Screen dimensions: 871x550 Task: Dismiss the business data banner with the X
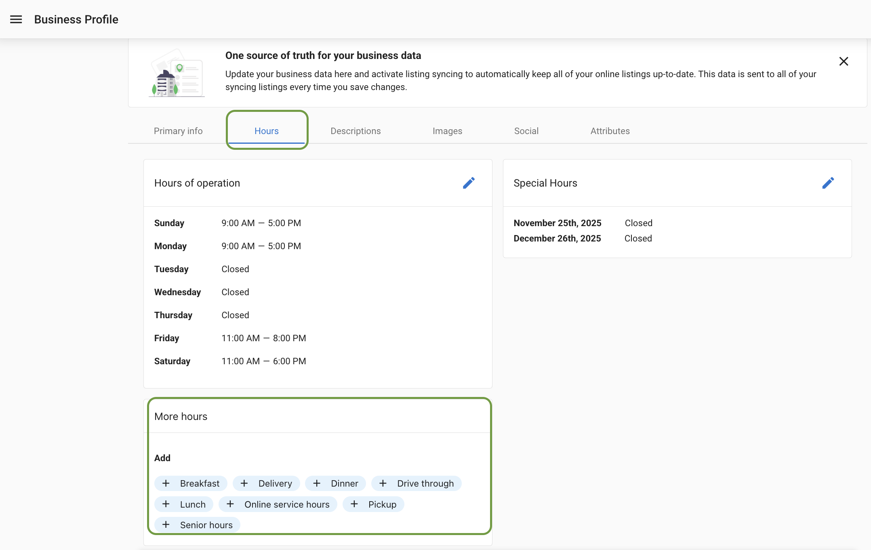point(844,61)
